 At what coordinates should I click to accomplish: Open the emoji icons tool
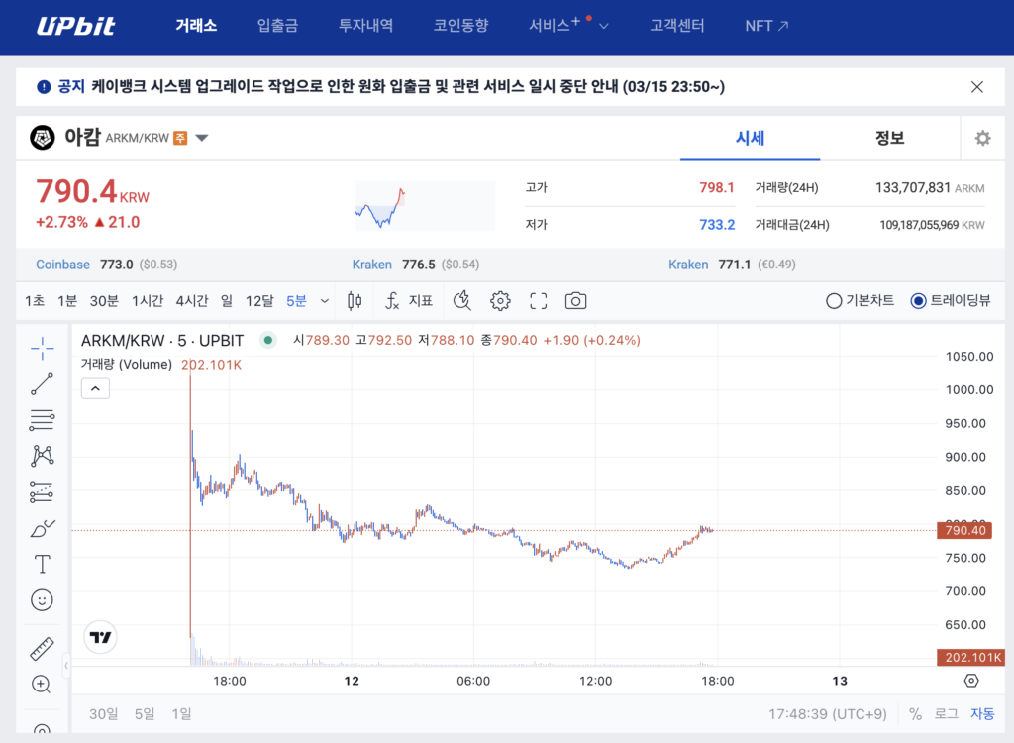42,600
